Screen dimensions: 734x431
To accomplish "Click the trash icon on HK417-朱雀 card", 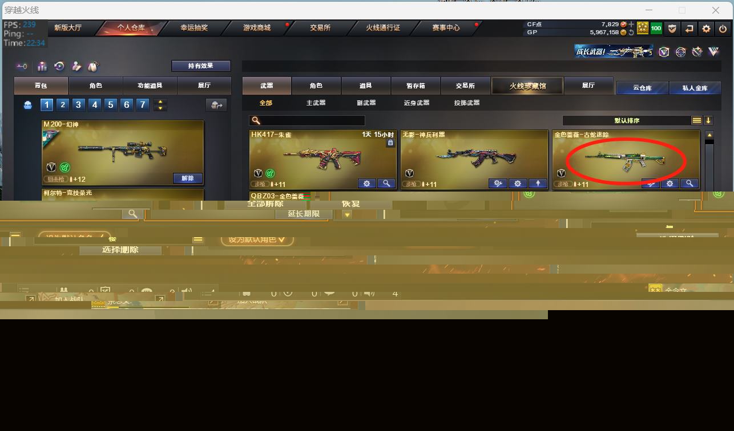I will click(390, 143).
